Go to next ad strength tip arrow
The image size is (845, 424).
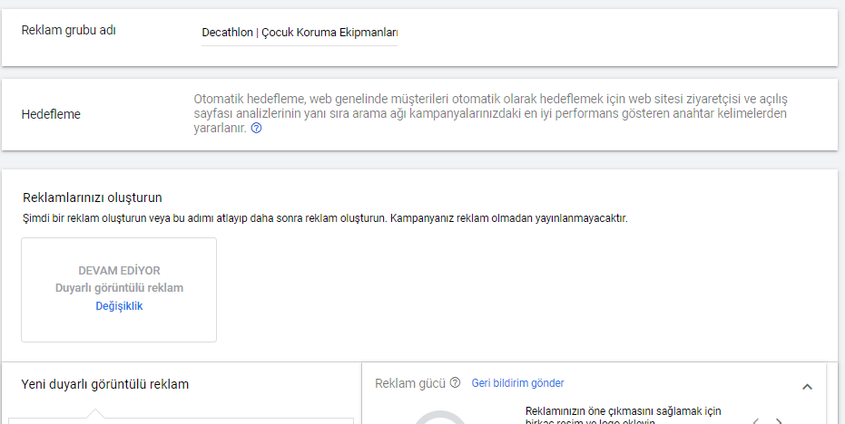[x=778, y=420]
